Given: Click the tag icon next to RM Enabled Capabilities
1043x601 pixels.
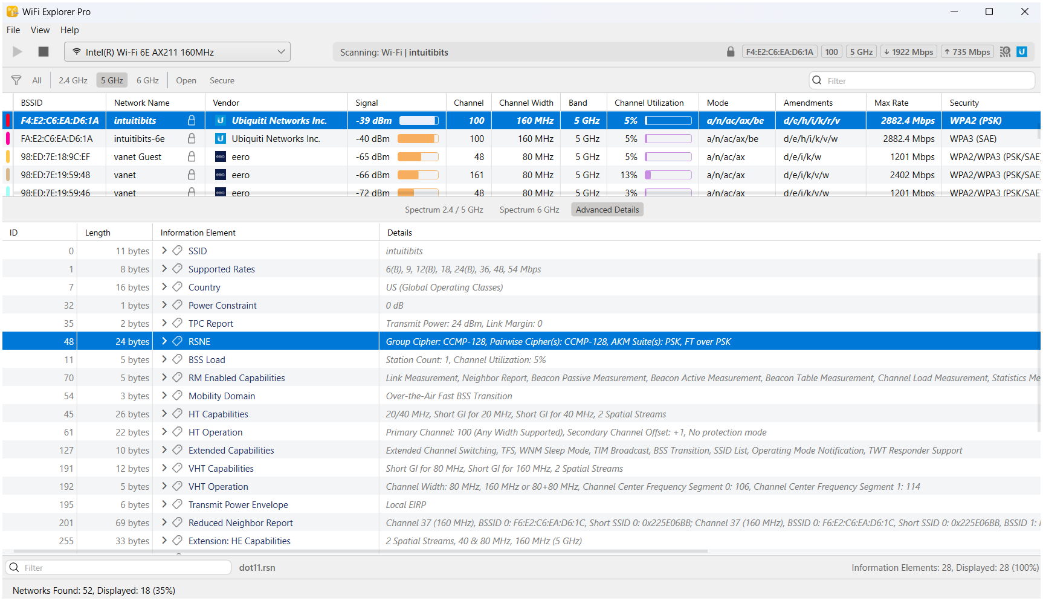Looking at the screenshot, I should pyautogui.click(x=178, y=378).
